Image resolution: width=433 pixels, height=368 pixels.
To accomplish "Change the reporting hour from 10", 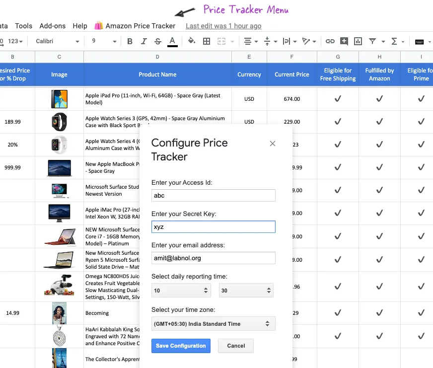I will coord(181,290).
